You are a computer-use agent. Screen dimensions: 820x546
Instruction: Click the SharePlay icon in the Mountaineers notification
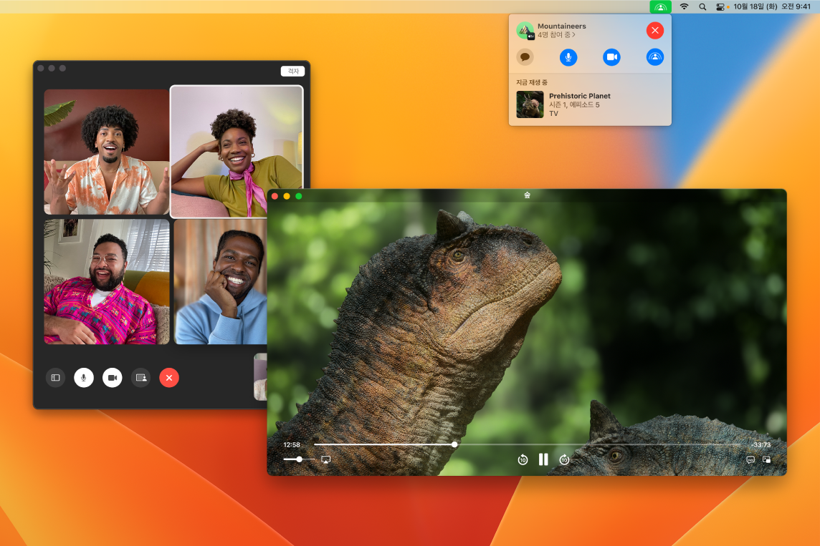pyautogui.click(x=654, y=57)
